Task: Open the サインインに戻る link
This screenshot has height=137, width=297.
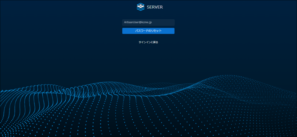Action: pyautogui.click(x=148, y=42)
